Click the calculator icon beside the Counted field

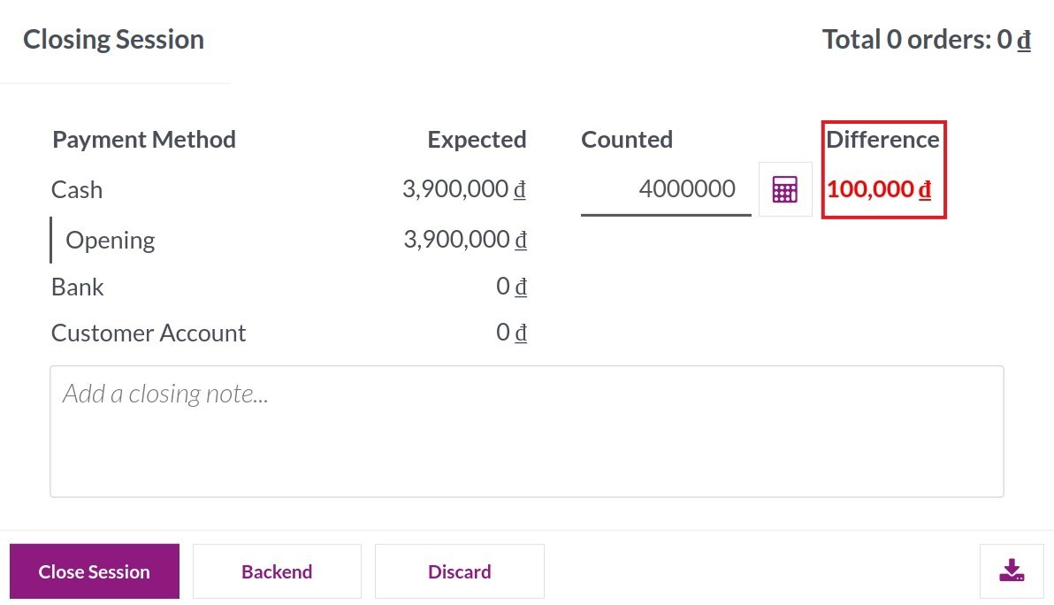click(785, 188)
